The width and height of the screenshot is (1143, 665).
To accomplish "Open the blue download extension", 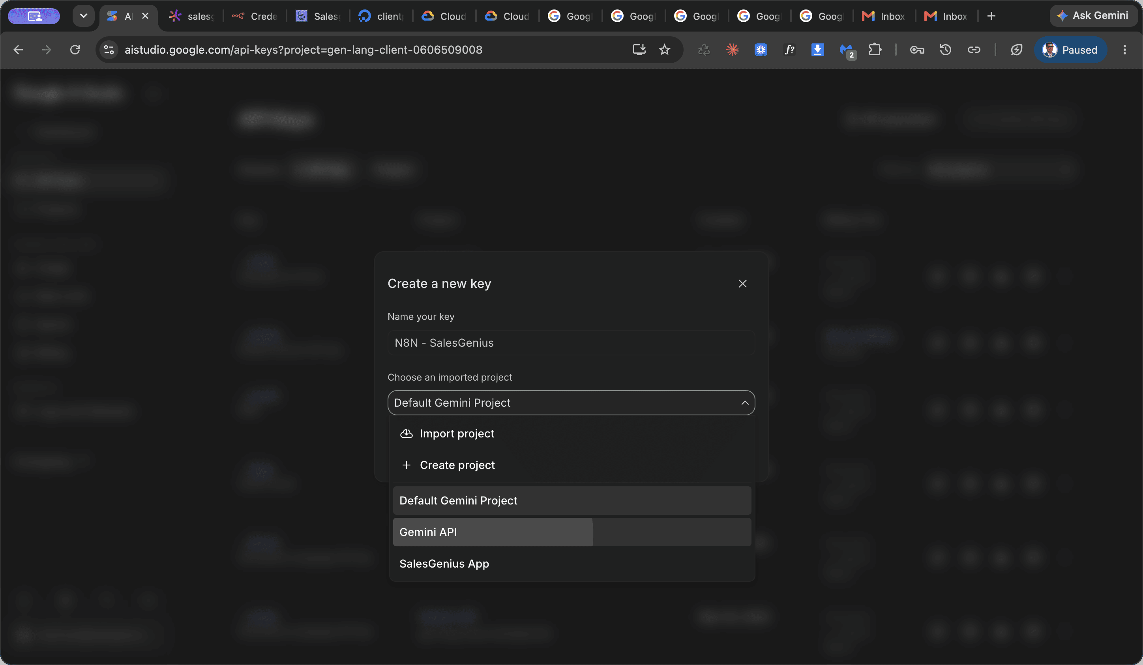I will click(817, 50).
